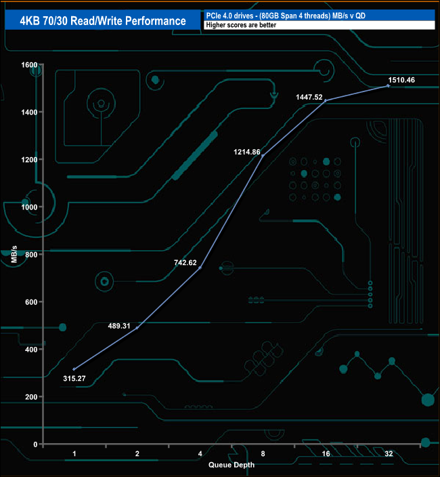Image resolution: width=440 pixels, height=477 pixels.
Task: Click the 600 y-axis label
Action: click(31, 302)
